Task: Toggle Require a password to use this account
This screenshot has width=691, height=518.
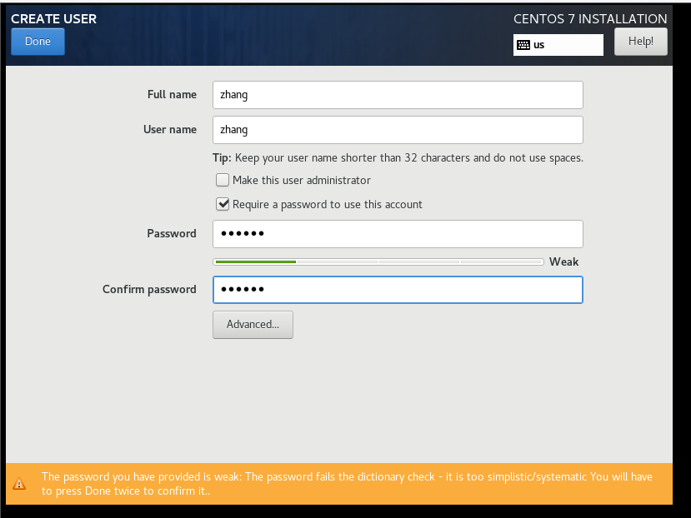Action: click(223, 204)
